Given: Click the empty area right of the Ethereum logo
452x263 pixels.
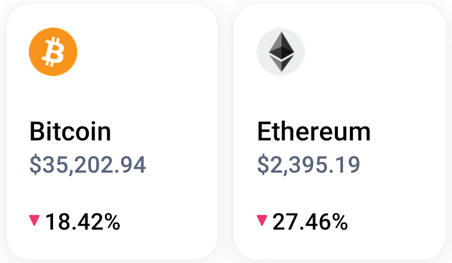Looking at the screenshot, I should [x=369, y=52].
